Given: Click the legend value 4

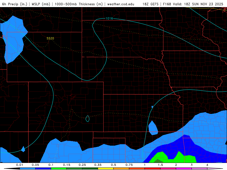Looking at the screenshot, I should coord(207,165).
